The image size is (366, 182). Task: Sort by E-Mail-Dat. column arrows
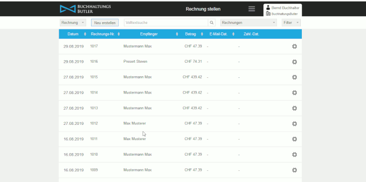234,34
